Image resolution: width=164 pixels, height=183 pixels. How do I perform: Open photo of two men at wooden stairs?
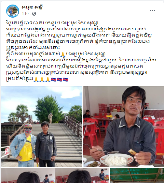[41, 127]
